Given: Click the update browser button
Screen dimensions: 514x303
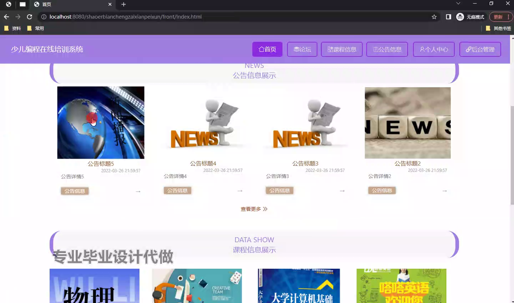Looking at the screenshot, I should [x=501, y=17].
